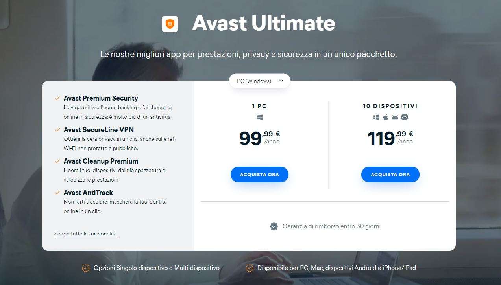Click the Windows icon under 1 PC
Screen dimensions: 501x285
[259, 117]
